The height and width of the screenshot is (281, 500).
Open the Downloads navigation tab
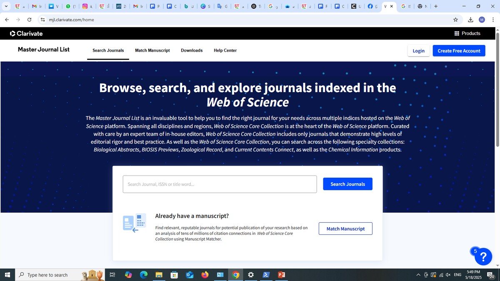(x=192, y=50)
